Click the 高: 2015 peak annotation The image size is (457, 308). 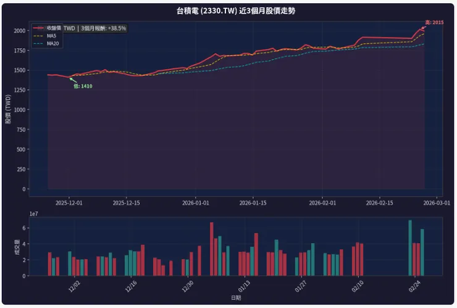point(434,22)
